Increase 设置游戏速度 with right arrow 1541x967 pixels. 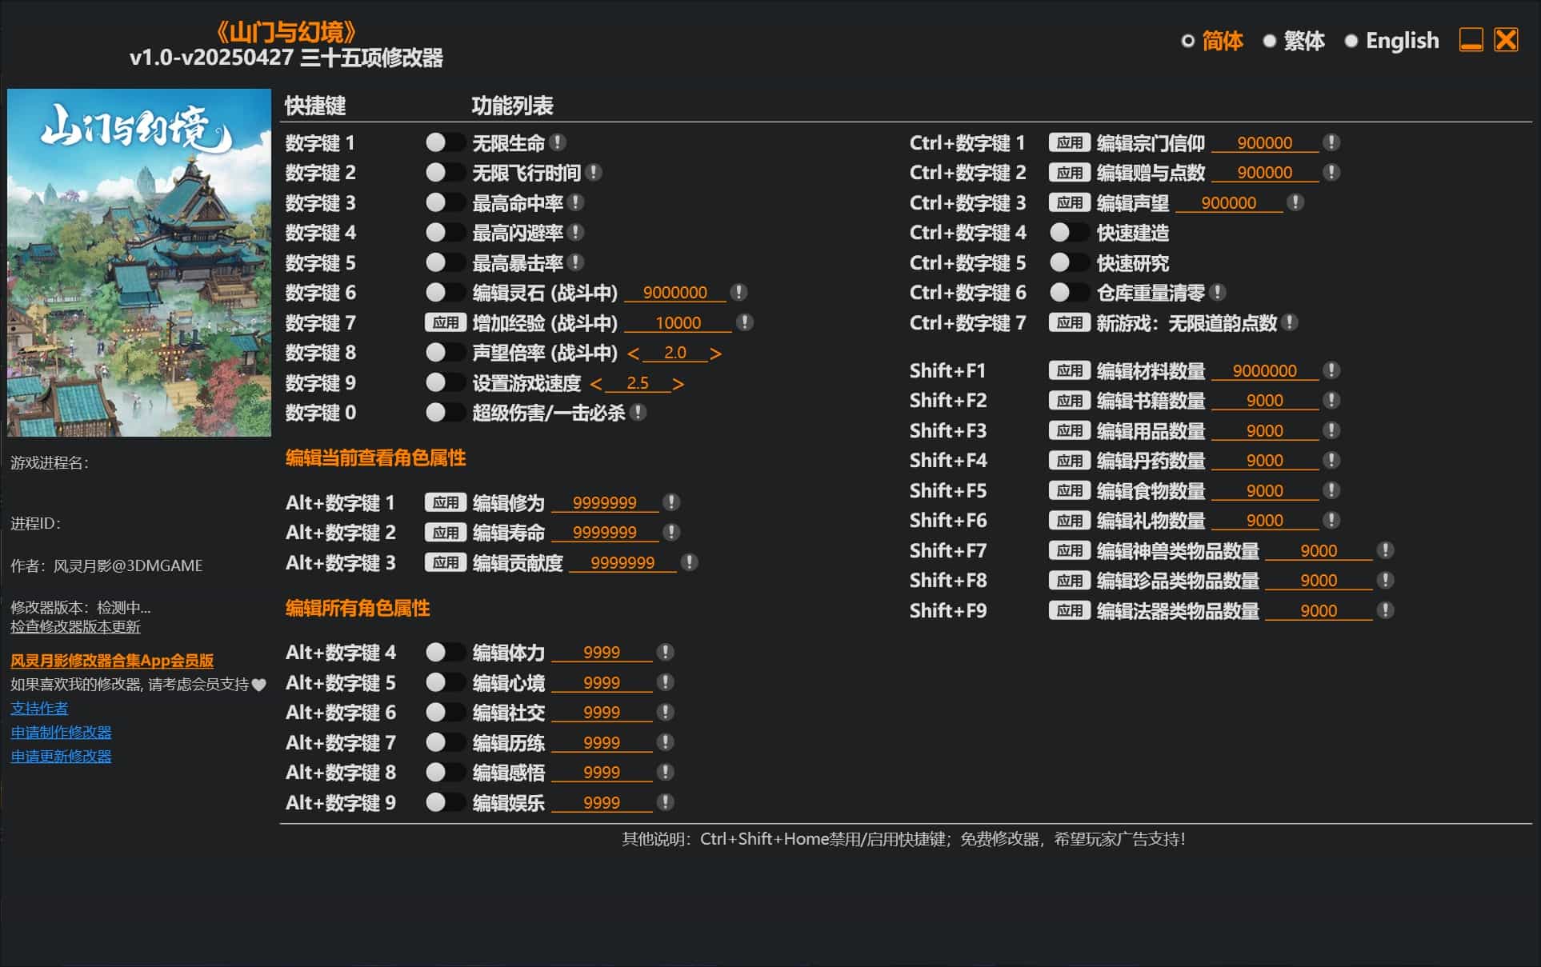point(678,384)
